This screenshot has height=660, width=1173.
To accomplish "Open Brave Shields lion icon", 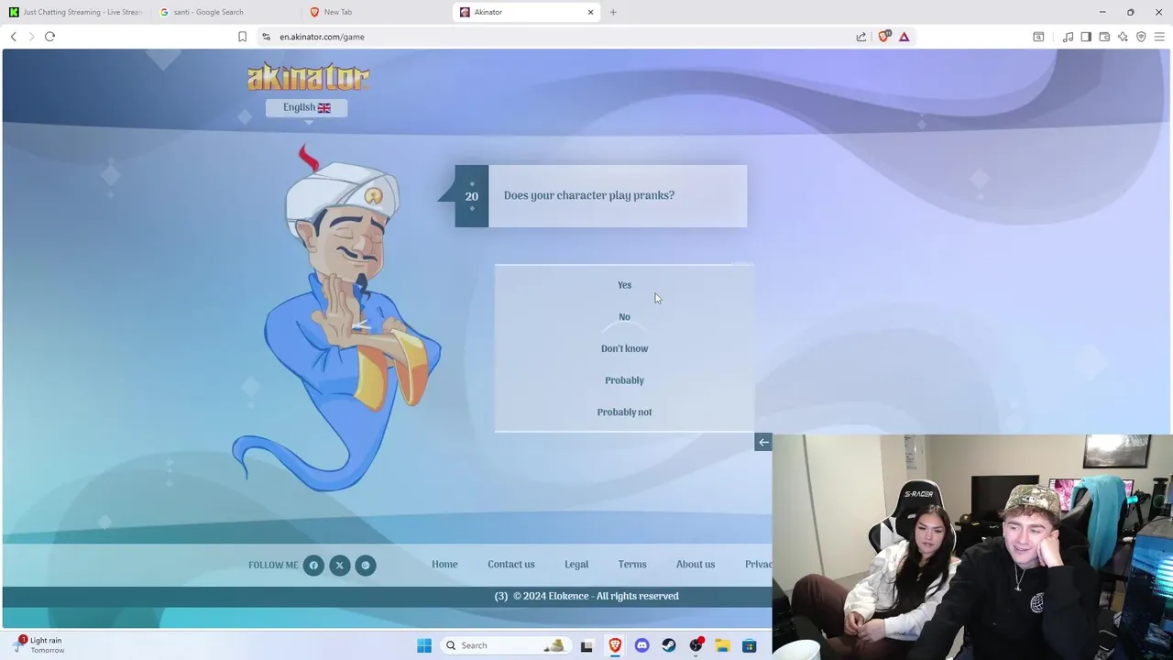I will click(x=884, y=37).
